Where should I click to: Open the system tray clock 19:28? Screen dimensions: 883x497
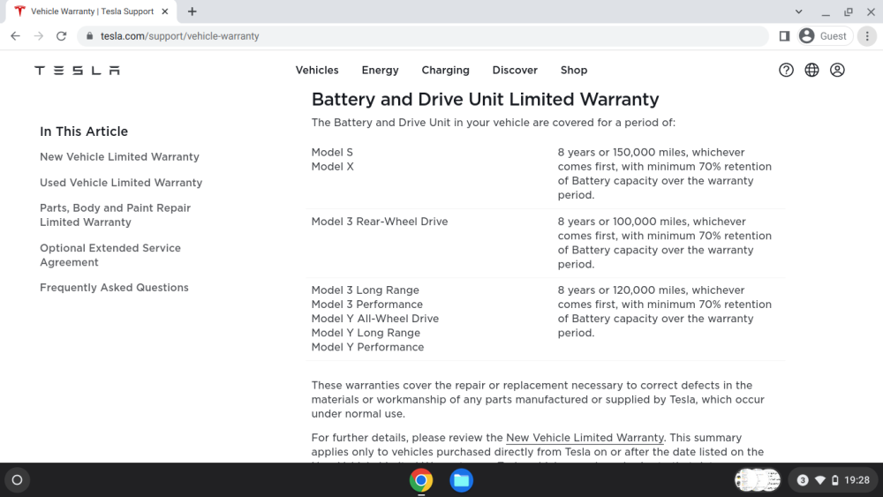(857, 480)
